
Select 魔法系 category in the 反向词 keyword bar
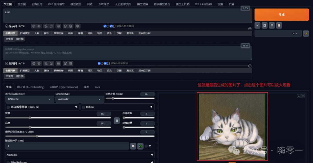130,71
